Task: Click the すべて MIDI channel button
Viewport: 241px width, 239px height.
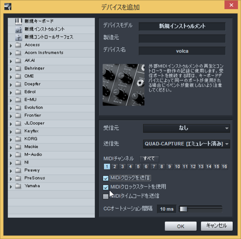Action: (x=149, y=159)
